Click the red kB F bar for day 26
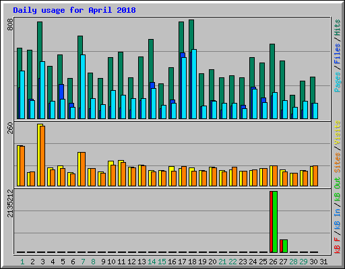The height and width of the screenshot is (269, 345). tap(271, 222)
